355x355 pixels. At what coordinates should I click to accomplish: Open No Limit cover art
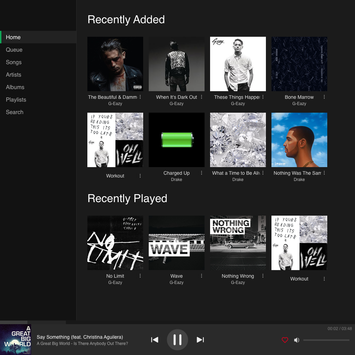coord(115,243)
